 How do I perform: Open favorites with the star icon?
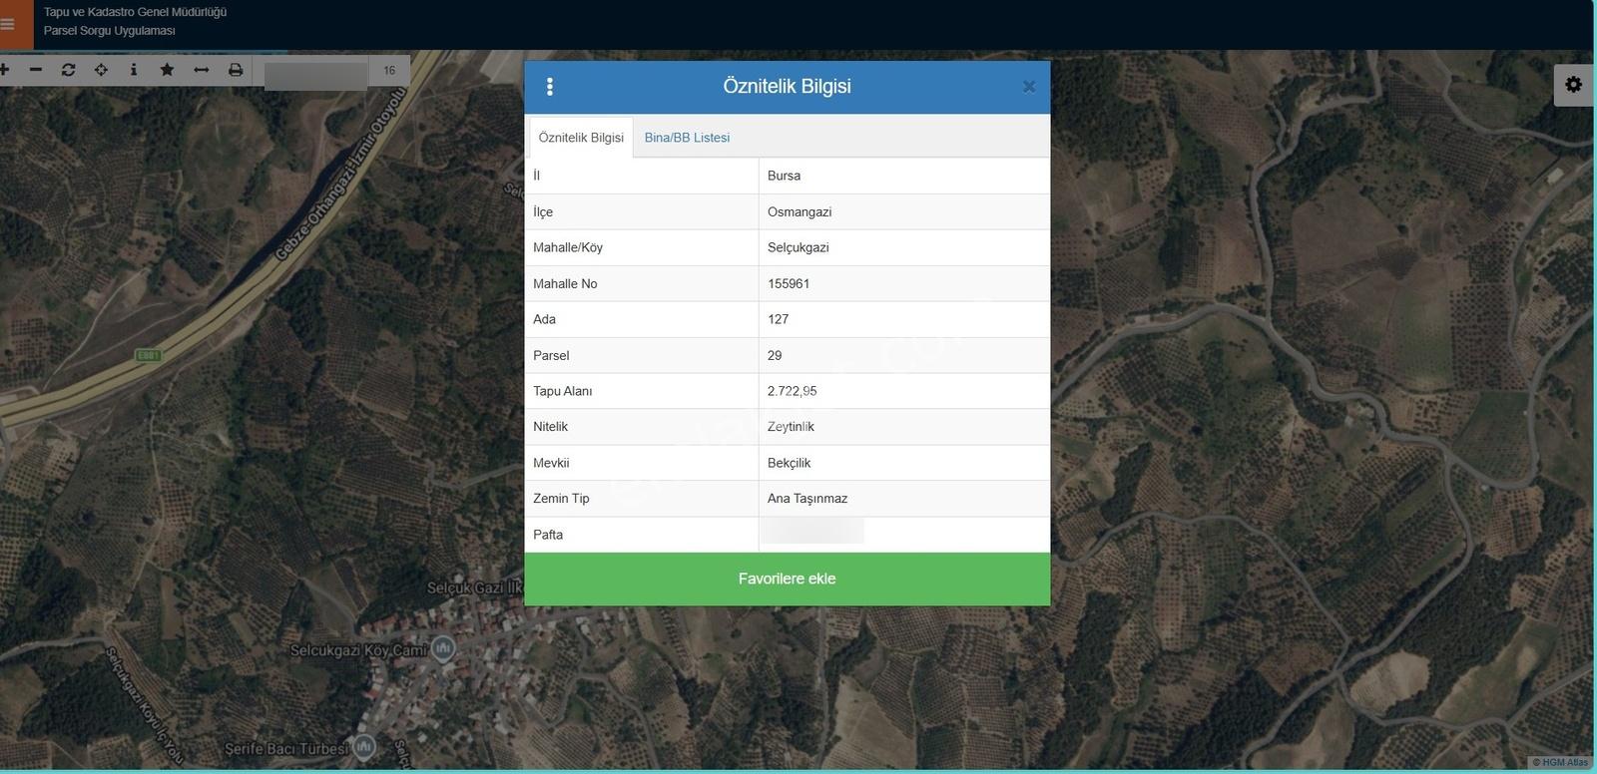tap(167, 70)
